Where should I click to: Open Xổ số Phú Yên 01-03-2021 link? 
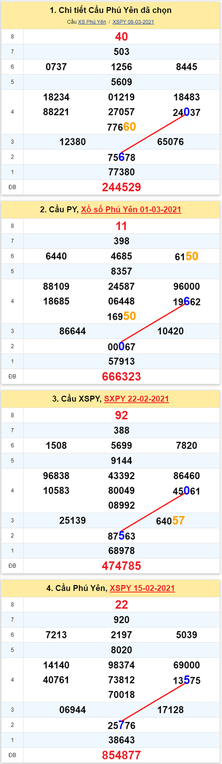[x=131, y=210]
